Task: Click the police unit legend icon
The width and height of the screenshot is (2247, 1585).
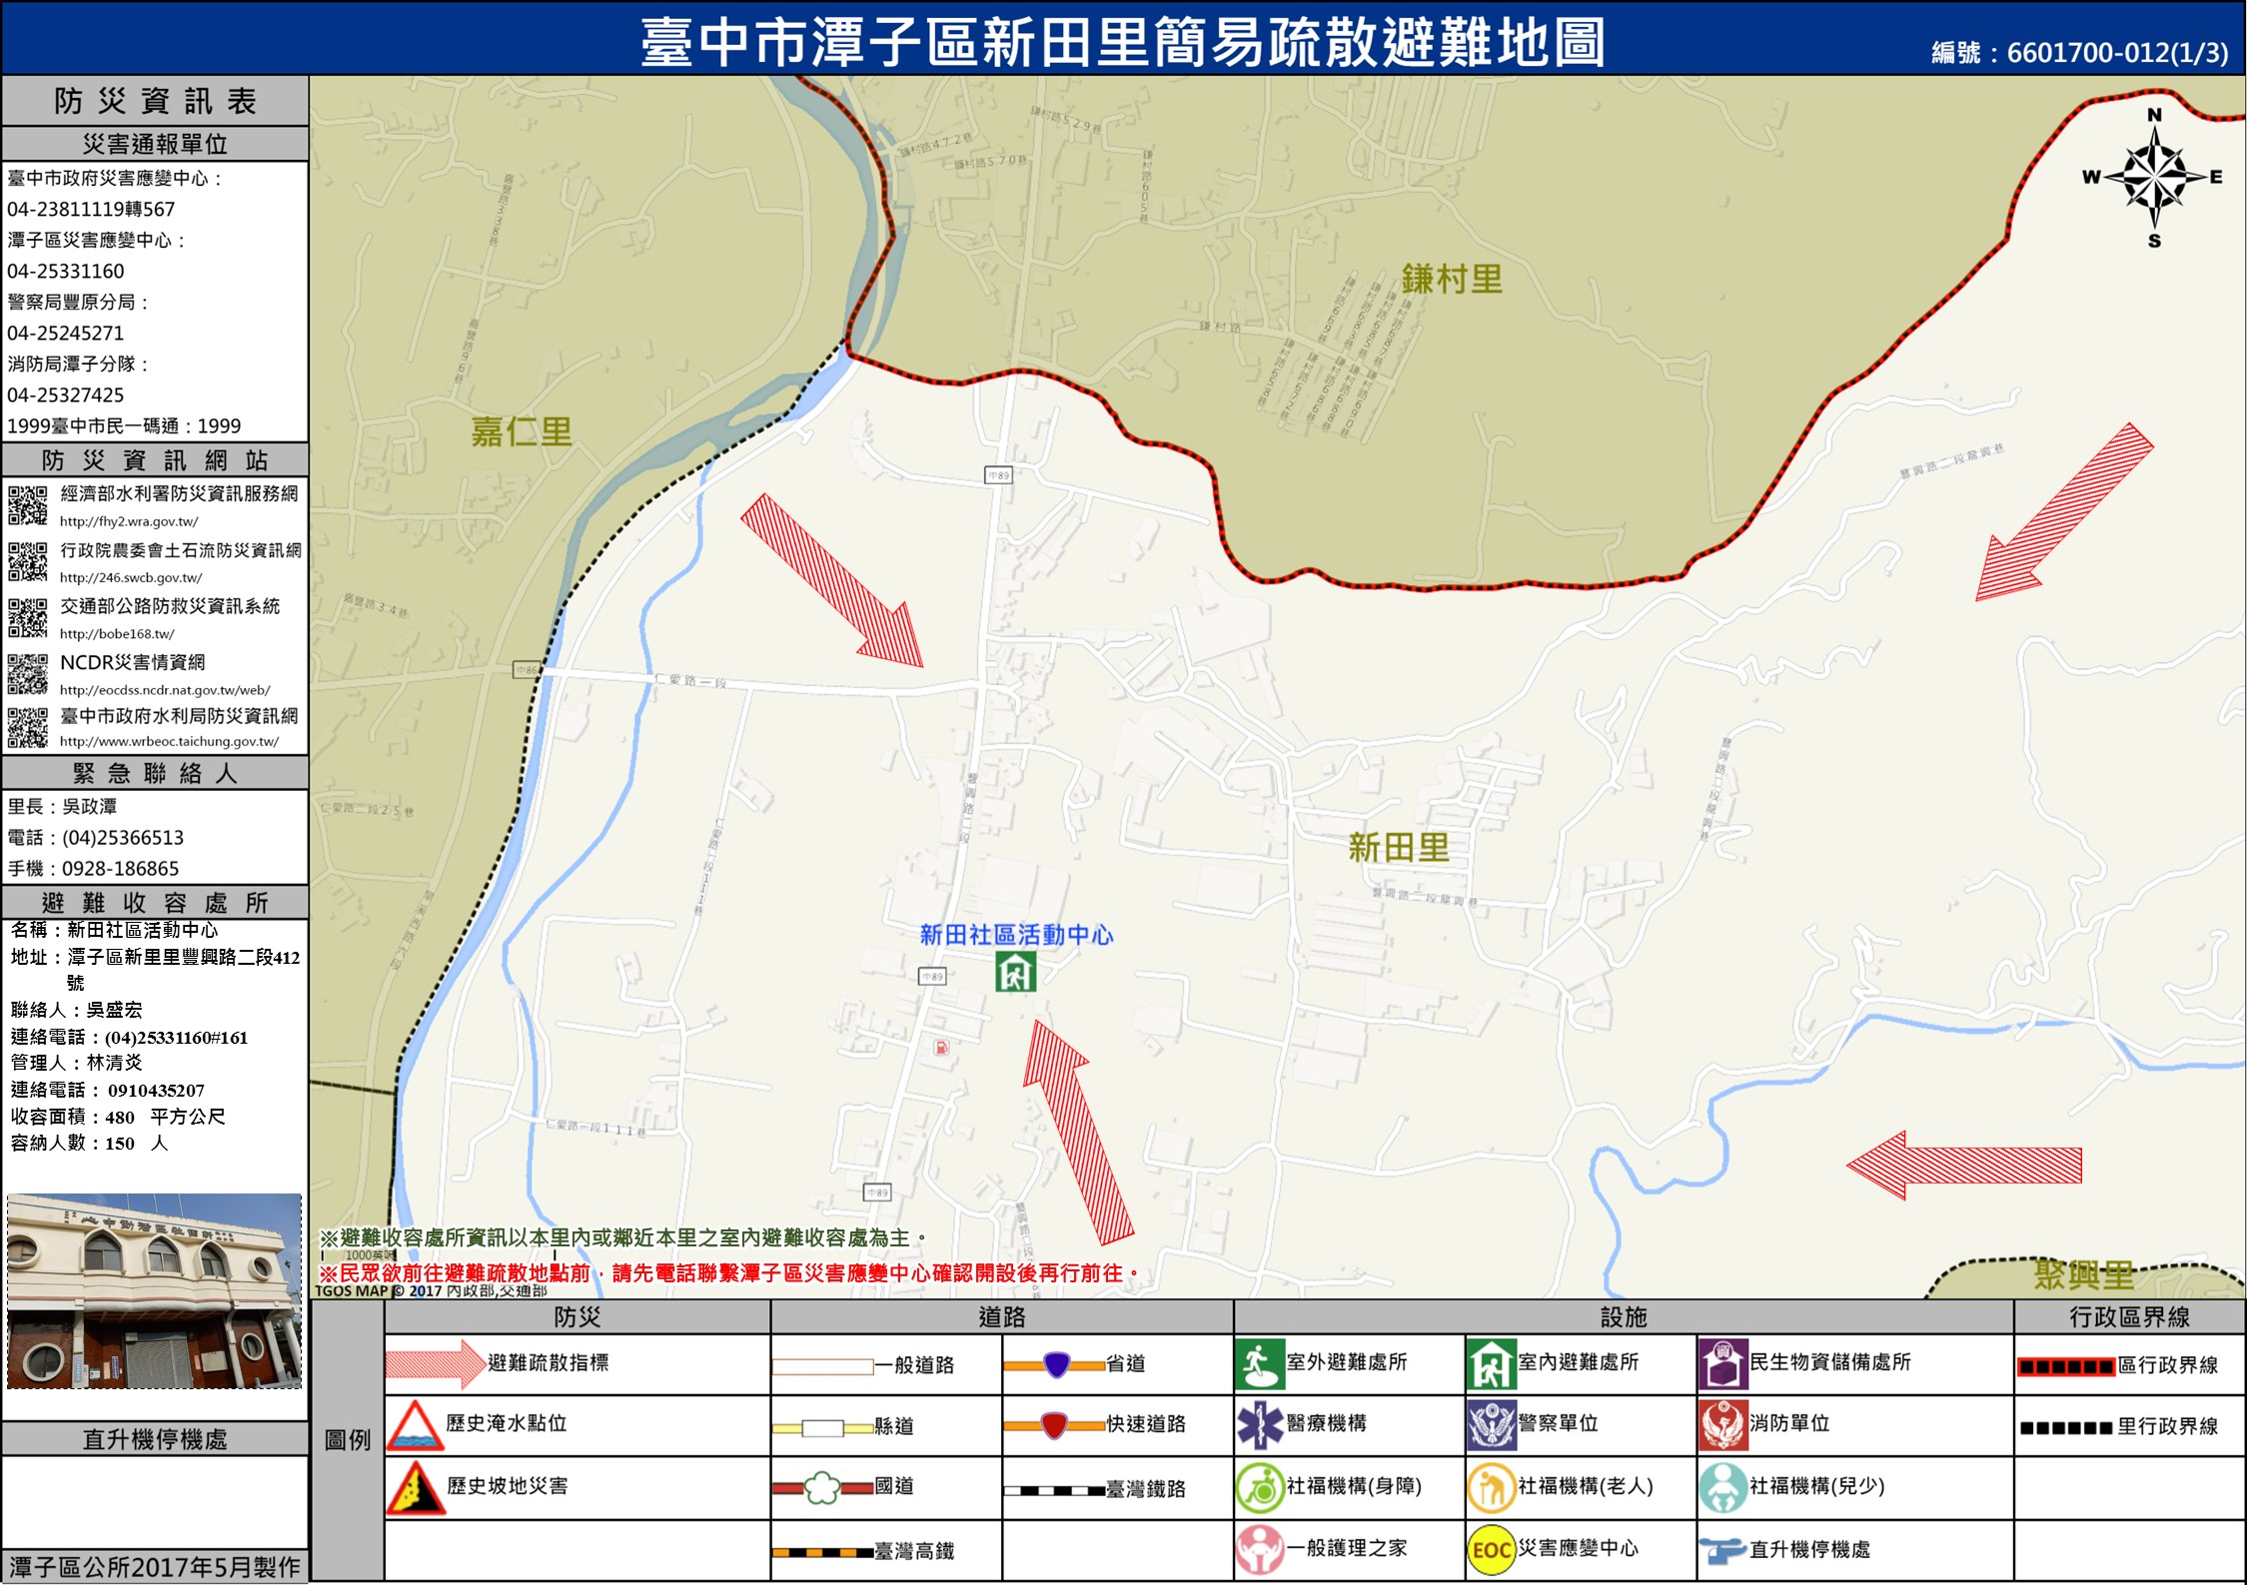Action: coord(1491,1425)
